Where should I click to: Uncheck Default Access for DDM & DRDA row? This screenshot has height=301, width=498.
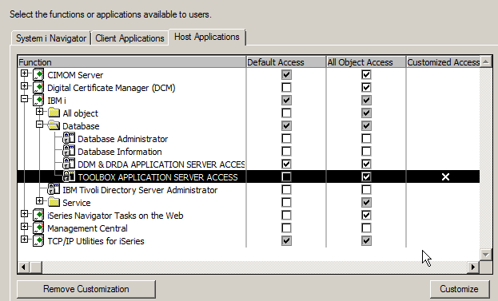pyautogui.click(x=286, y=164)
